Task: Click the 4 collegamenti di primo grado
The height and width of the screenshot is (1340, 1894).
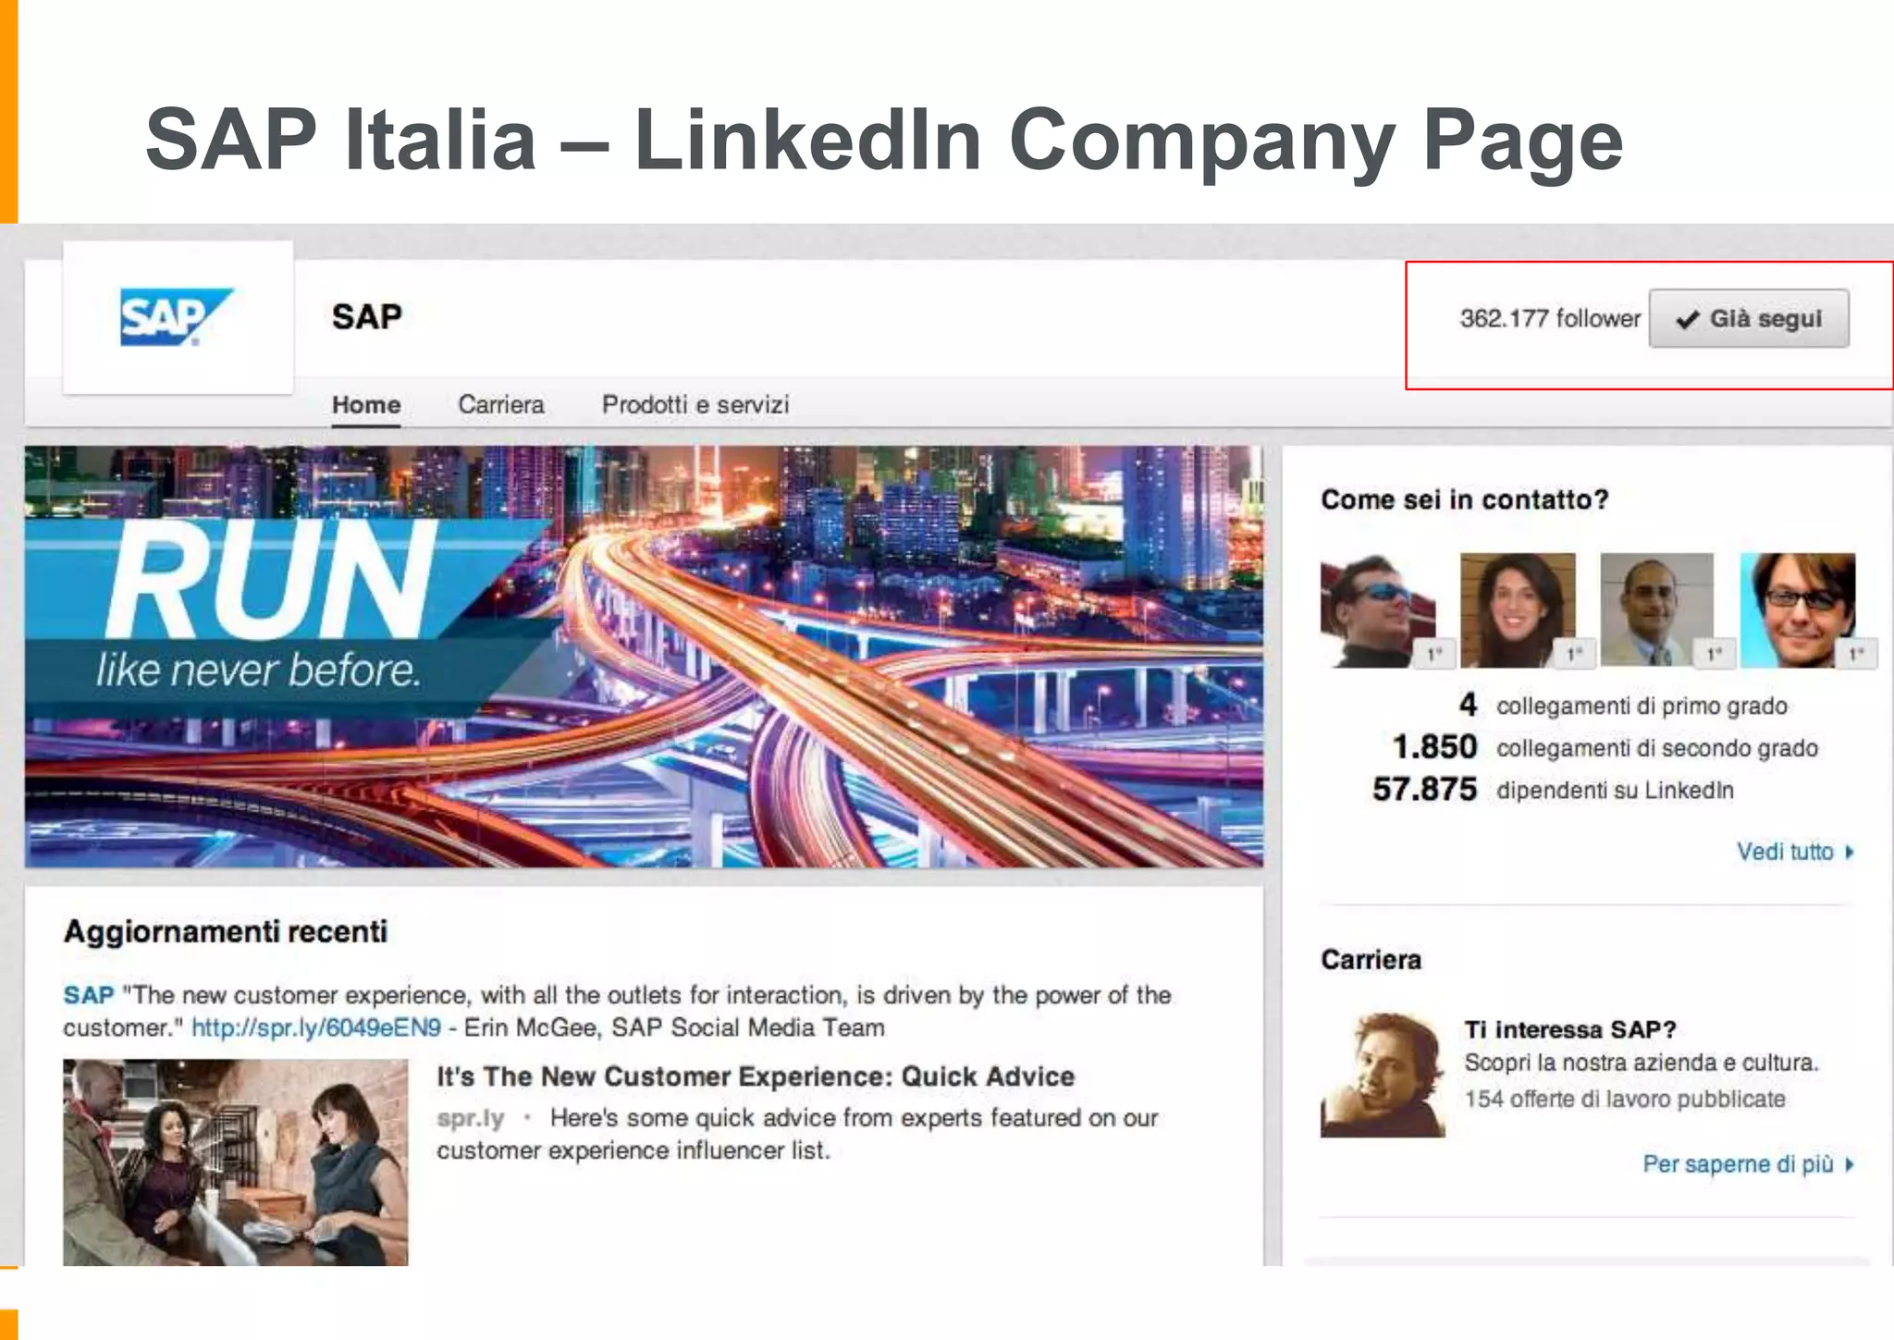Action: (x=1623, y=706)
